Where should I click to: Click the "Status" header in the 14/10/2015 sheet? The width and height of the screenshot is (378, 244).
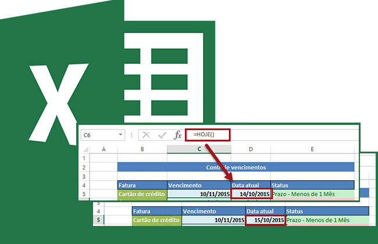click(313, 185)
